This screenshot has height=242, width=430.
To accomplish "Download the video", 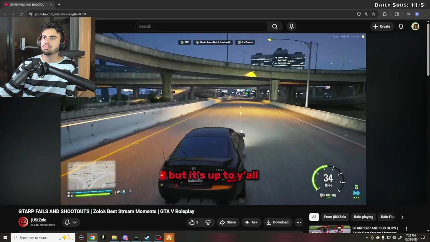I will click(x=277, y=222).
